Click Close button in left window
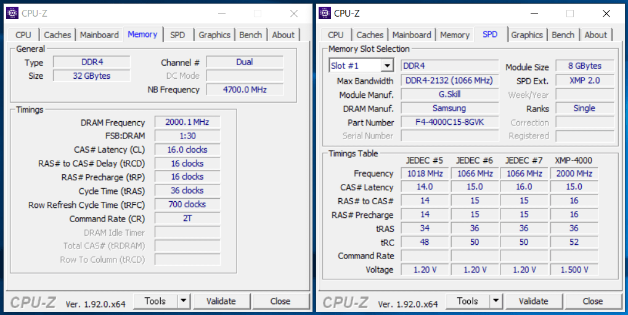 point(280,301)
